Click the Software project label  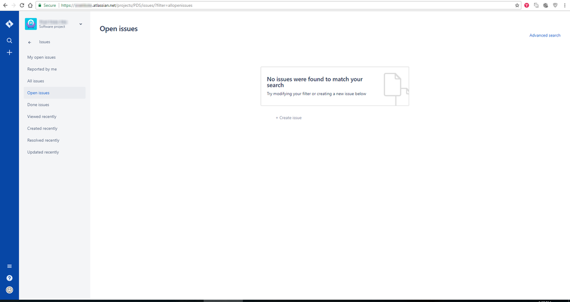52,27
